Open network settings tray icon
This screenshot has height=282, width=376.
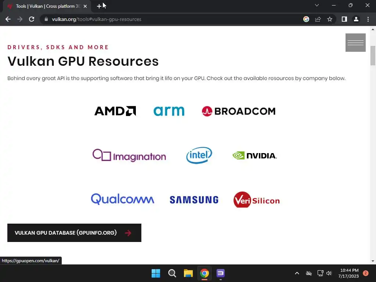320,273
